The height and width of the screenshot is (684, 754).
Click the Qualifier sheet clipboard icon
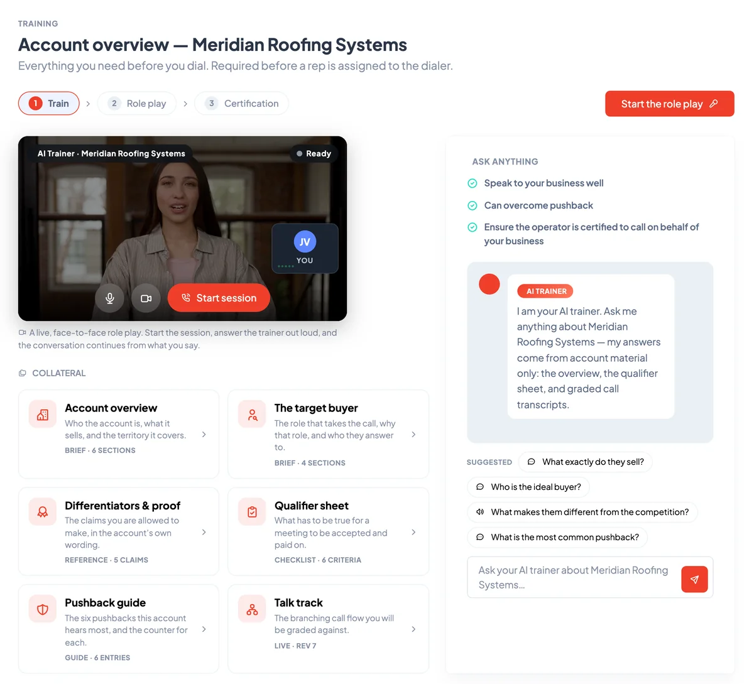(x=252, y=512)
